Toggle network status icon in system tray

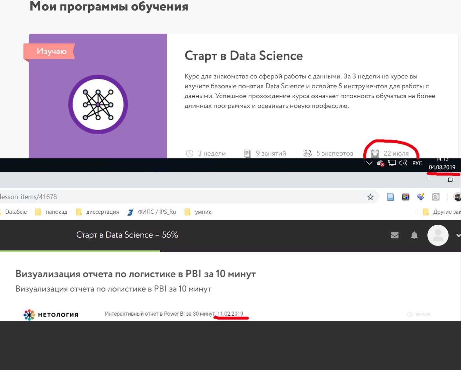pyautogui.click(x=391, y=163)
